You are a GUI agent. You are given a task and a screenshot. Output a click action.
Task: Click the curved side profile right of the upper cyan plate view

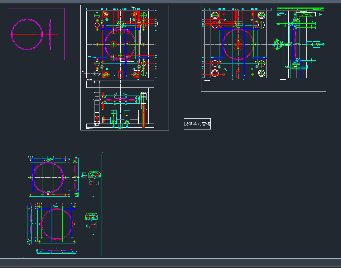click(75, 177)
